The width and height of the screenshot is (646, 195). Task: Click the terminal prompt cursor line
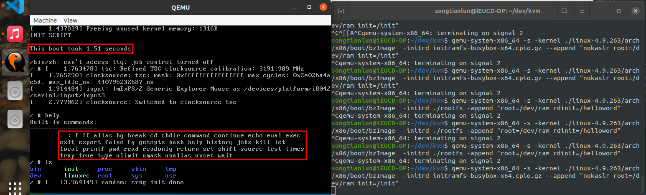(x=460, y=190)
